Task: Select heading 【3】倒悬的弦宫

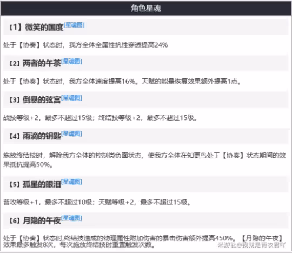Action: pyautogui.click(x=35, y=100)
